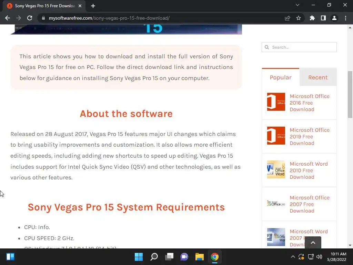Image resolution: width=353 pixels, height=265 pixels.
Task: Share this page icon in address bar
Action: pyautogui.click(x=288, y=18)
